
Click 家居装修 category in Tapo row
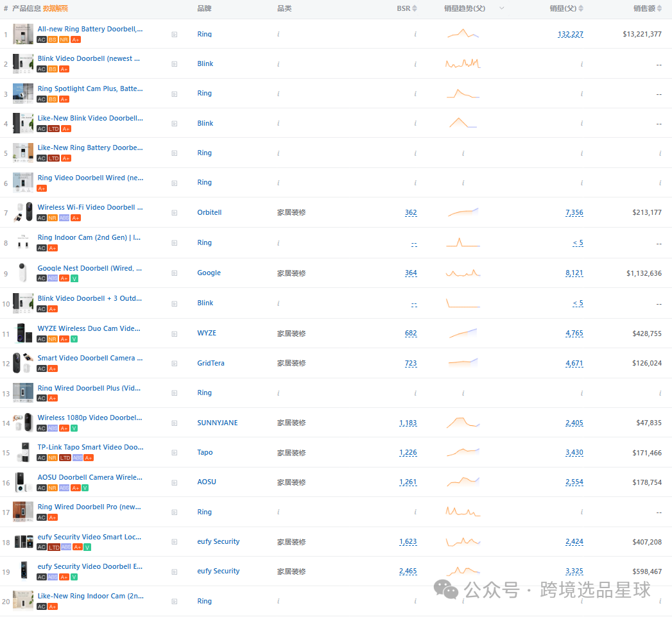(x=291, y=453)
